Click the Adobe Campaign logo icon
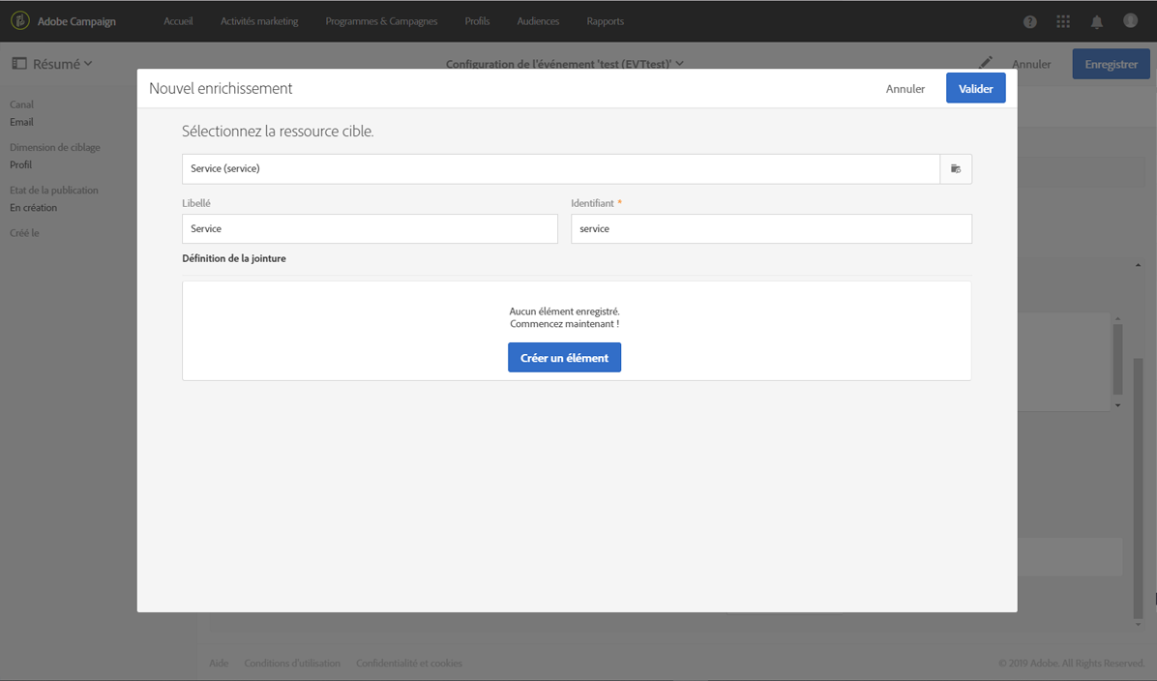The height and width of the screenshot is (681, 1157). tap(20, 20)
